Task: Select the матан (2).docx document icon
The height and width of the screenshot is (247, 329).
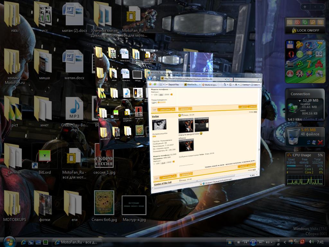Action: click(x=73, y=14)
